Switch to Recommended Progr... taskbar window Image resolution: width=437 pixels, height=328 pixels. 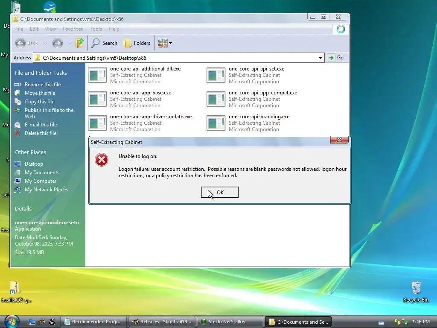click(93, 322)
